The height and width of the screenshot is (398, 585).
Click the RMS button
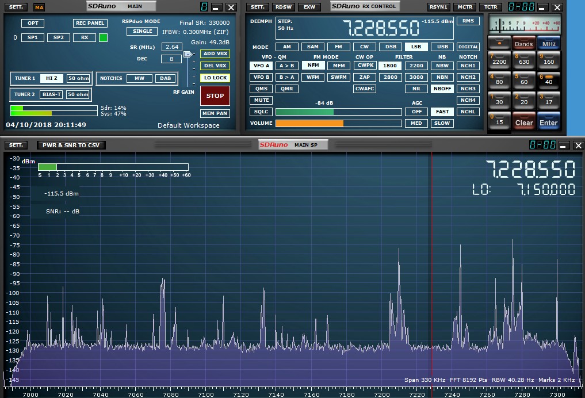coord(468,21)
